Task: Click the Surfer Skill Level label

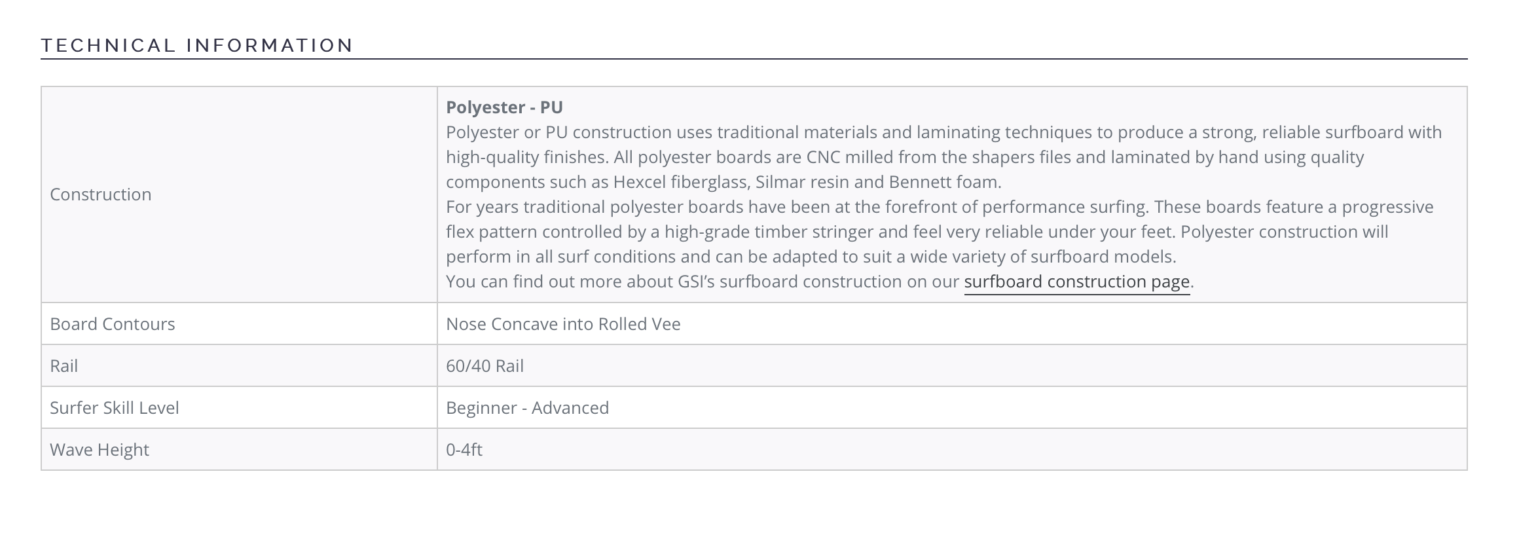Action: [x=115, y=408]
